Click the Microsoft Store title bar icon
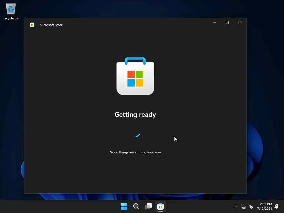This screenshot has height=213, width=284. [32, 25]
